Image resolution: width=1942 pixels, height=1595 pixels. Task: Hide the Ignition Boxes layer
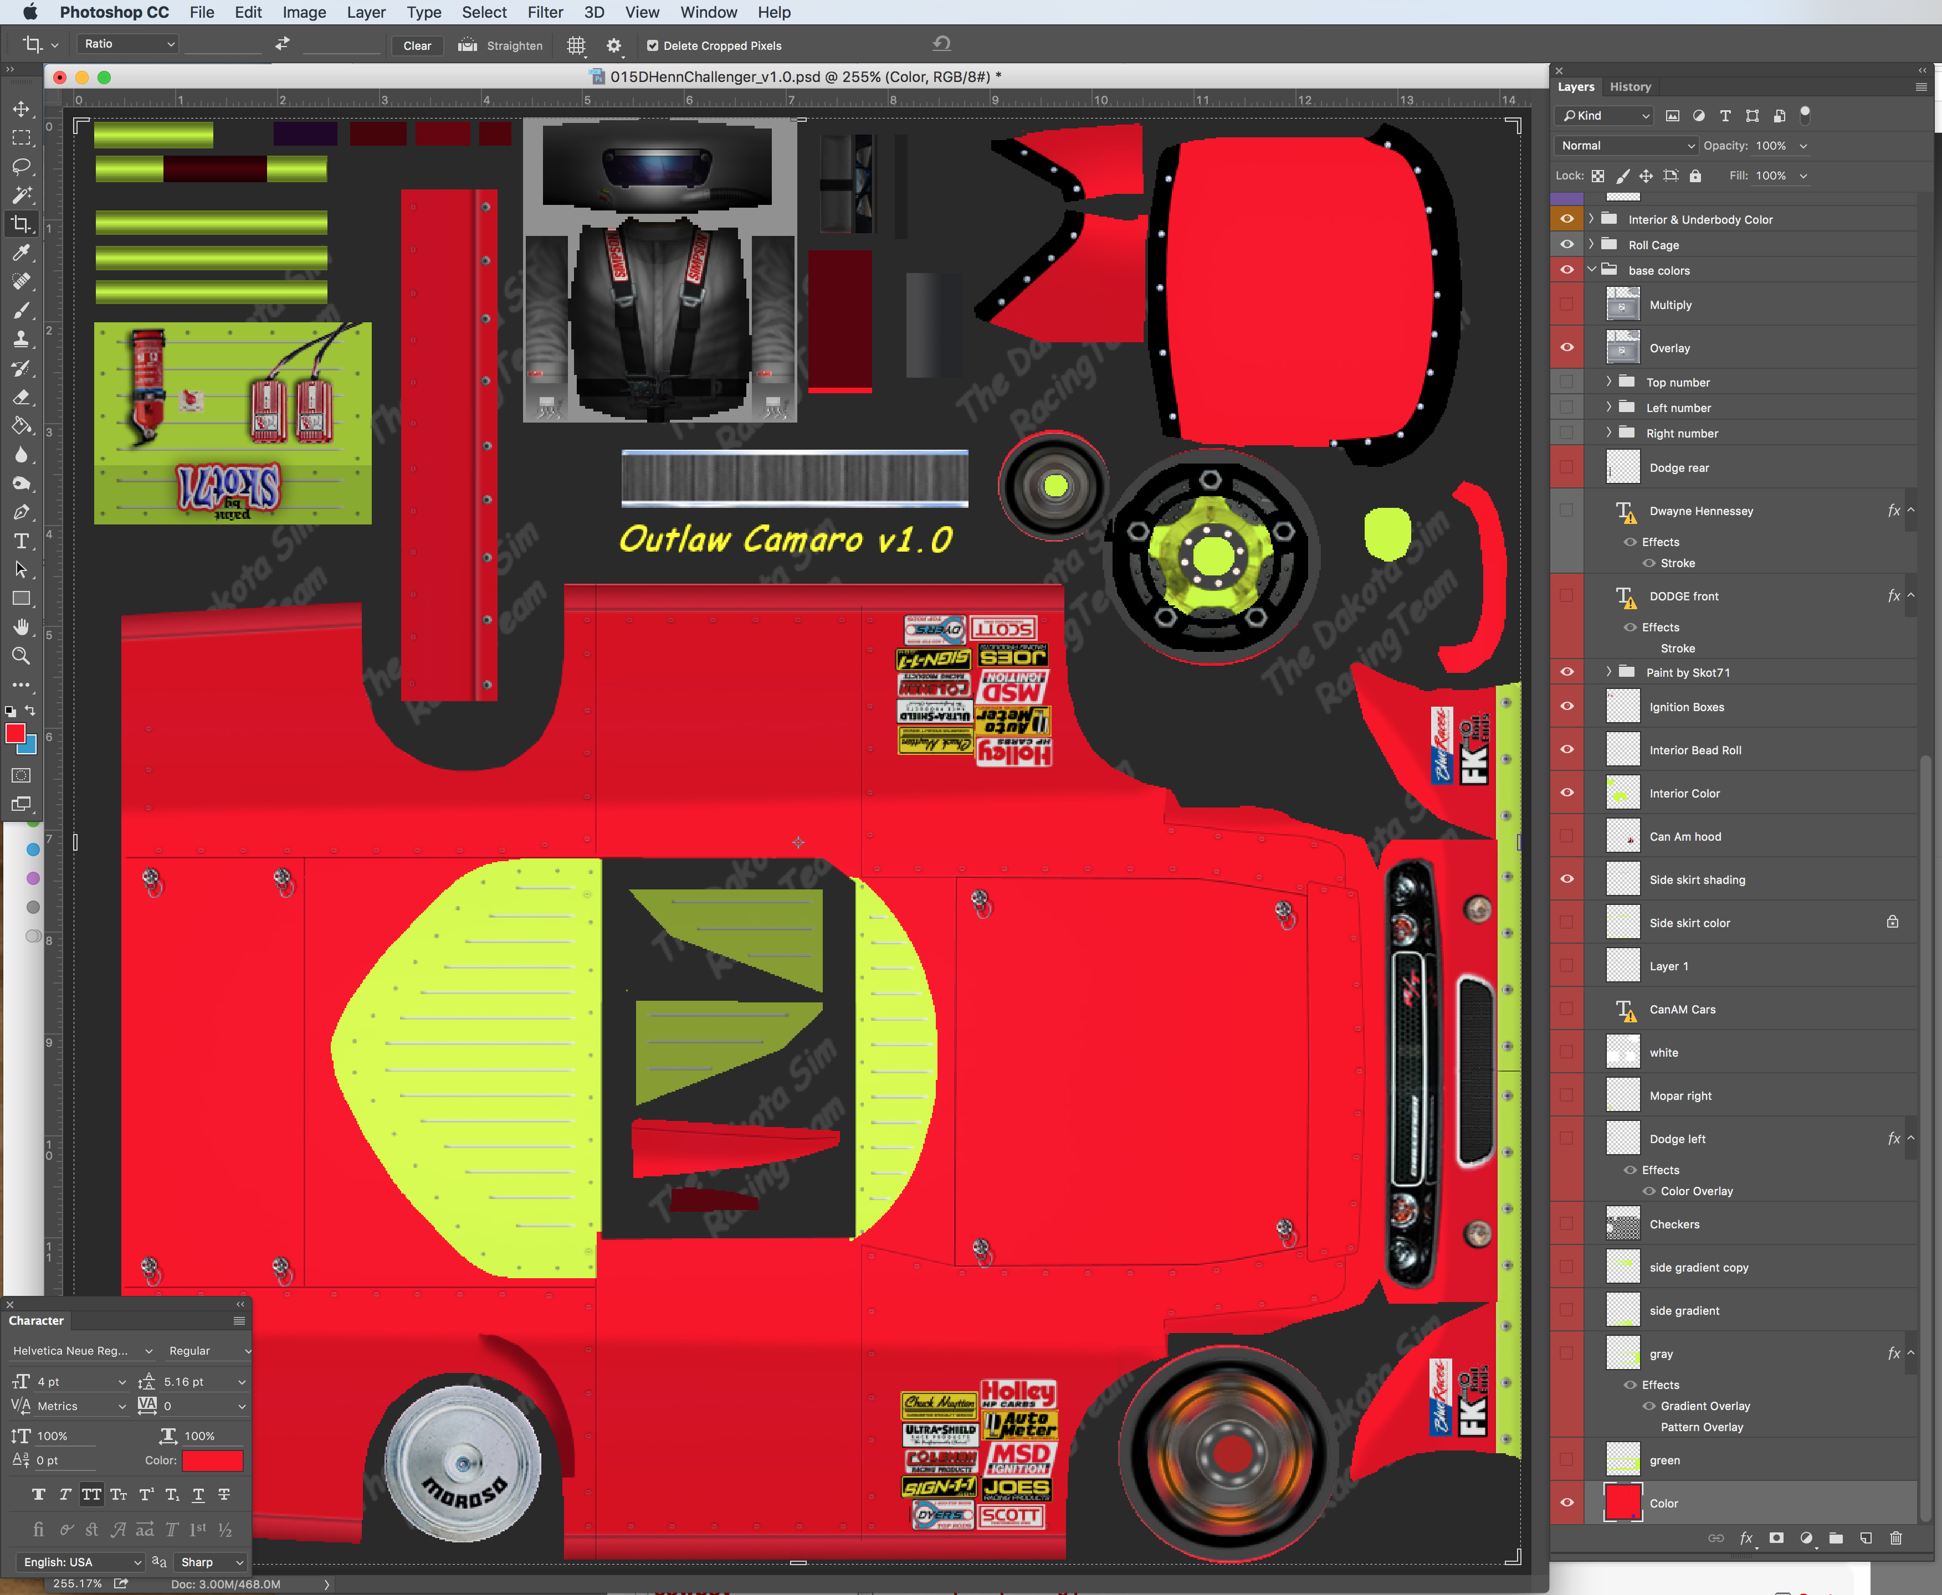[x=1567, y=707]
